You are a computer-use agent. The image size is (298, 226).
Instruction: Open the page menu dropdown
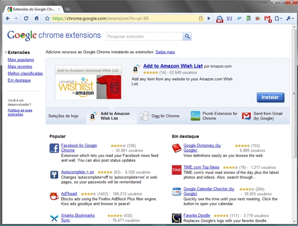[x=278, y=19]
